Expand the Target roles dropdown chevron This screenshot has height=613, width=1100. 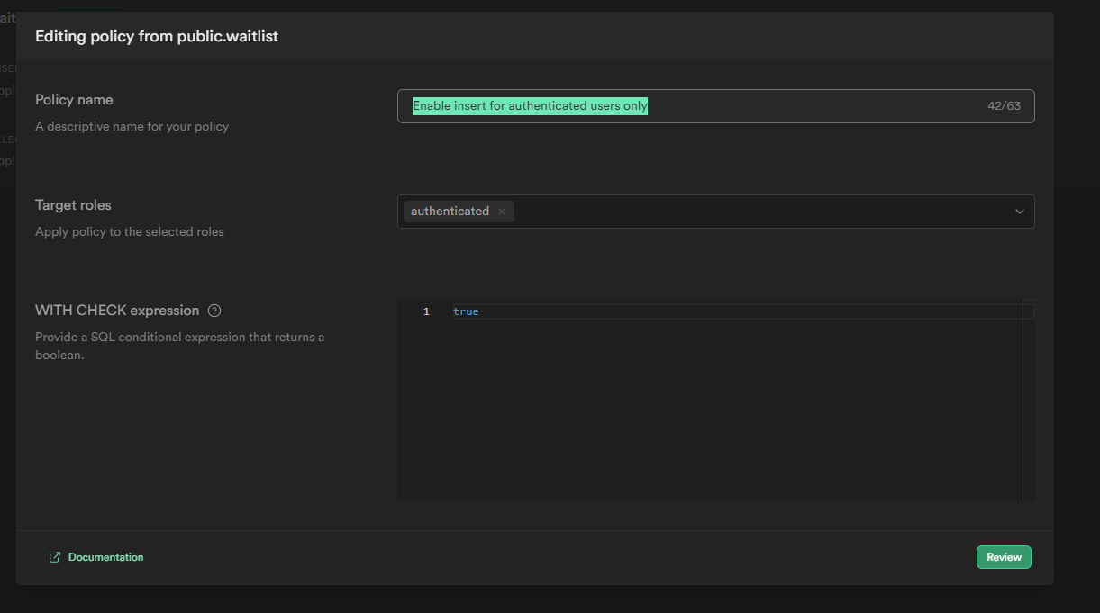point(1019,212)
